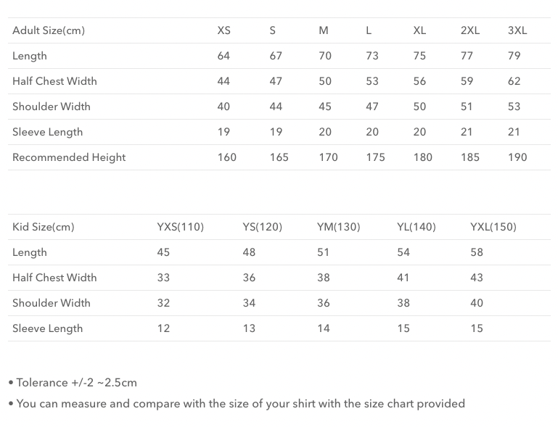
Task: Click the adult M length value 70
Action: [x=325, y=56]
